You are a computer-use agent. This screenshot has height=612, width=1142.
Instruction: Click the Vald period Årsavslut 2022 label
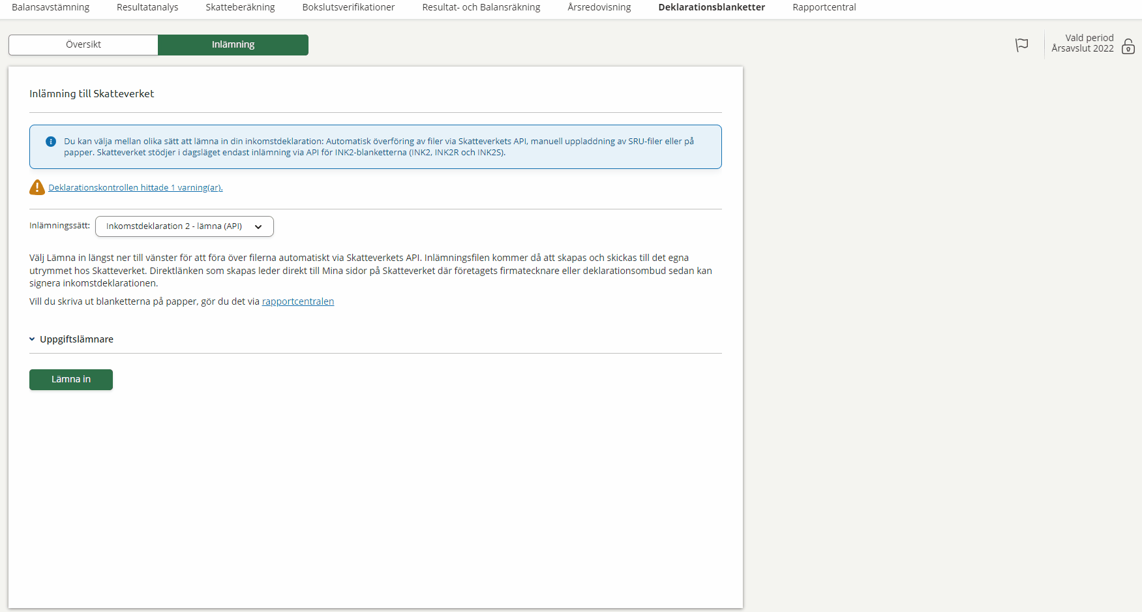(1082, 43)
